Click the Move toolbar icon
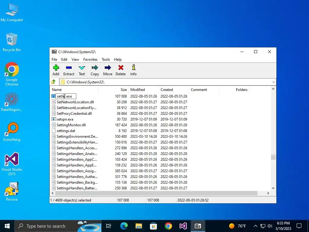The image size is (309, 232). pyautogui.click(x=108, y=68)
